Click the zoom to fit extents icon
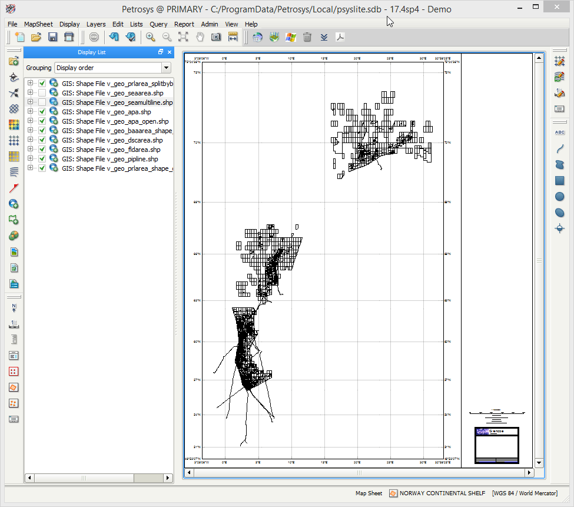 (x=183, y=37)
